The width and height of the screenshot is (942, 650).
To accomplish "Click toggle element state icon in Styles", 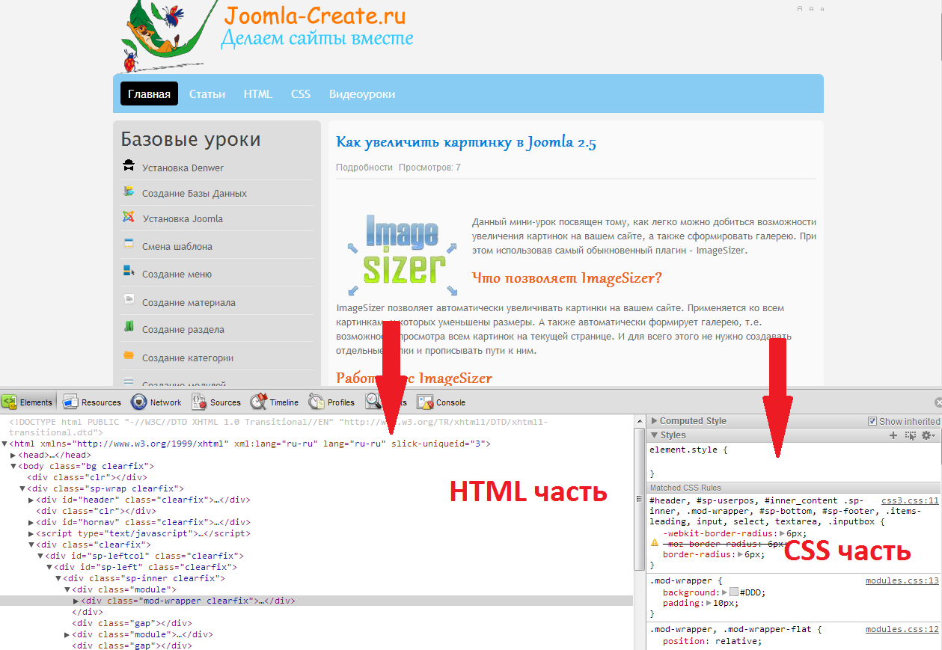I will 911,435.
